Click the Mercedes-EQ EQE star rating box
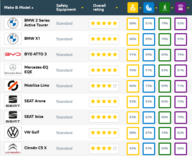 pyautogui.click(x=104, y=71)
